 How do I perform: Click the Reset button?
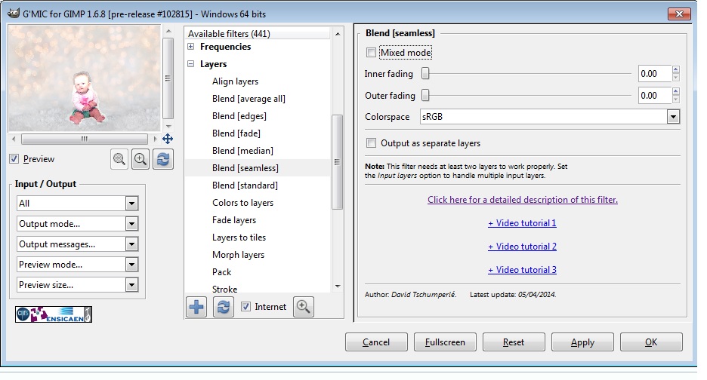click(514, 342)
